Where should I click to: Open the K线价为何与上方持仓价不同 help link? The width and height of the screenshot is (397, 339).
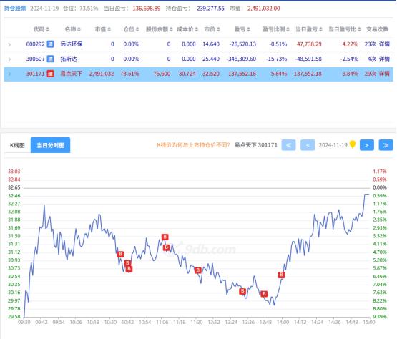pos(193,145)
